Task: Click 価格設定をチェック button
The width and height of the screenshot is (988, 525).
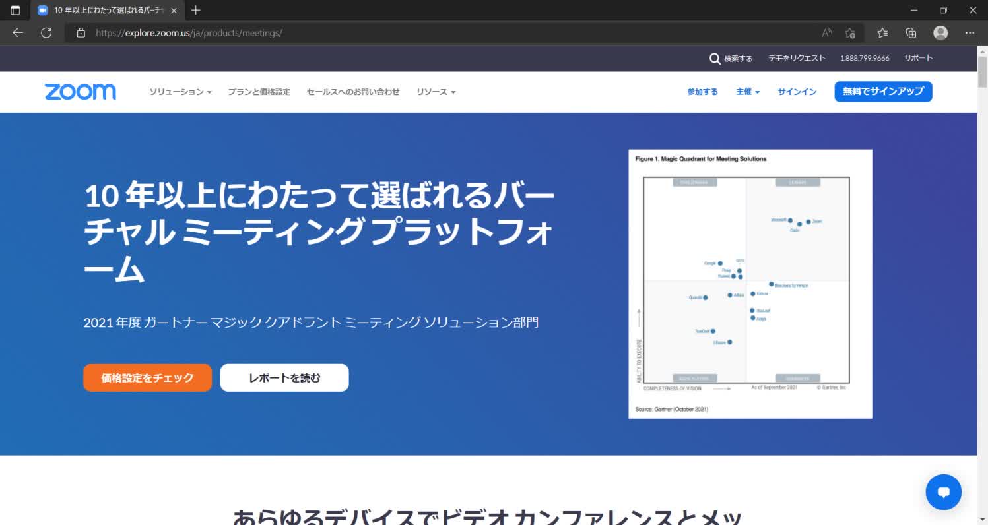Action: pyautogui.click(x=148, y=378)
